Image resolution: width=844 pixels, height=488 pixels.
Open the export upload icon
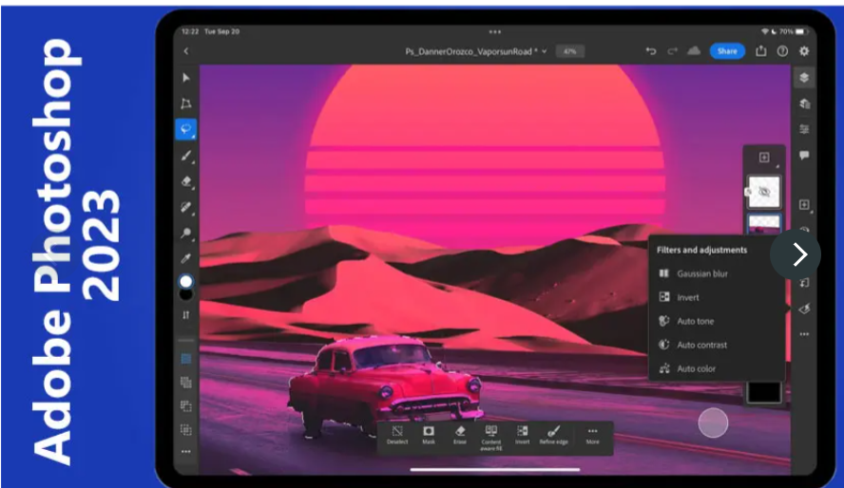(761, 50)
